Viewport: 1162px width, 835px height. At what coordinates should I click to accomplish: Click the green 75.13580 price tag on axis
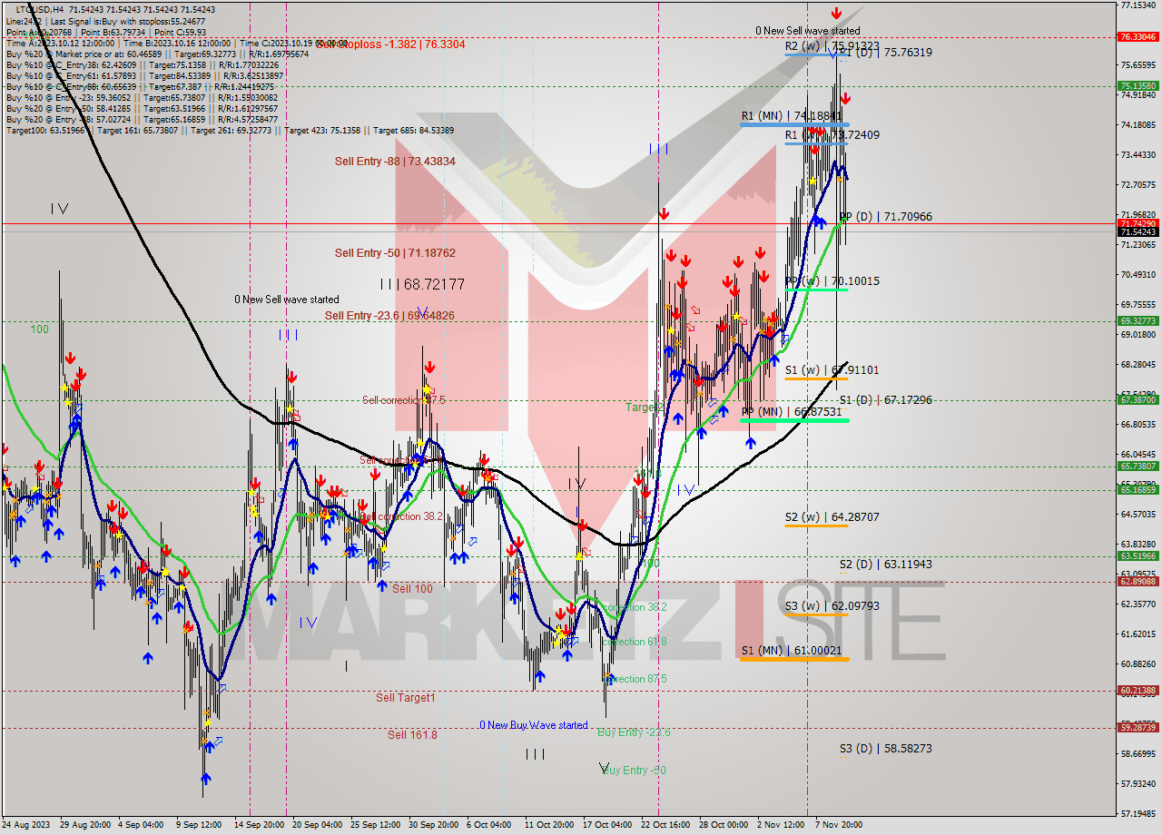[x=1138, y=86]
